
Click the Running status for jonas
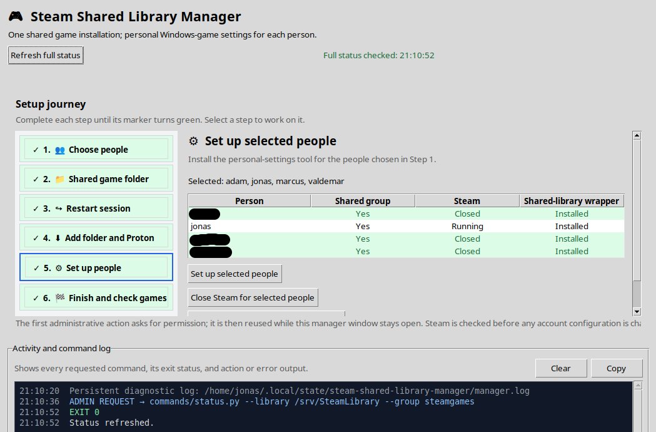coord(467,226)
